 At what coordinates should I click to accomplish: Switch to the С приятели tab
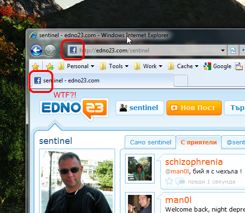click(199, 142)
